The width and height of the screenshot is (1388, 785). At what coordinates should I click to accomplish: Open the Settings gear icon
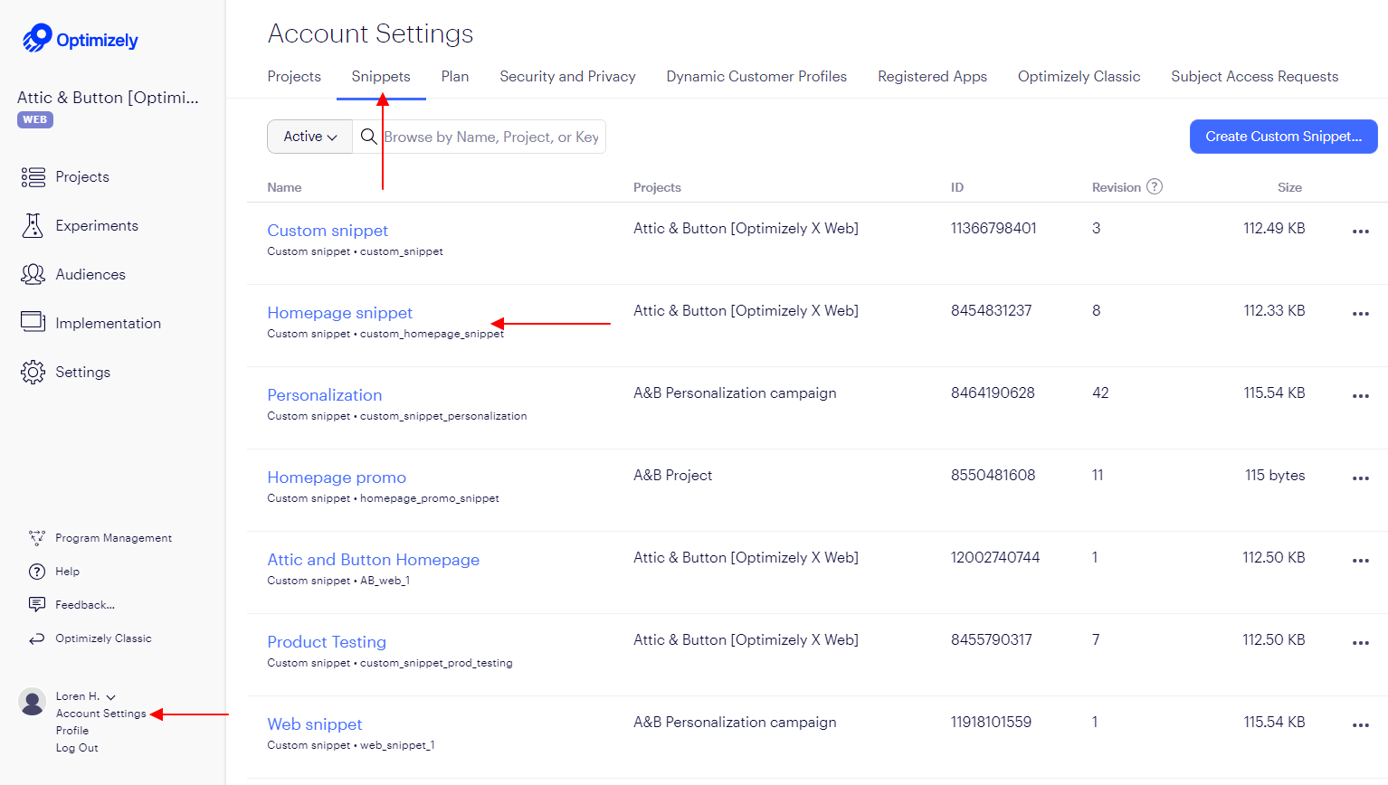point(33,372)
